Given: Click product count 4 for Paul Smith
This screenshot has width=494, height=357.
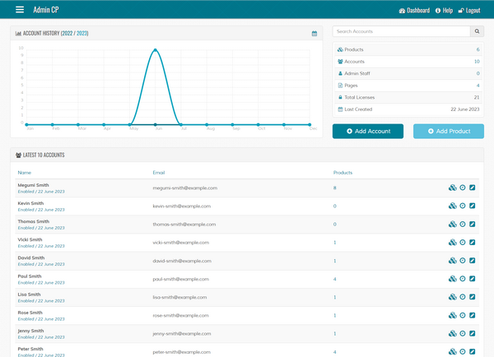Looking at the screenshot, I should (334, 279).
